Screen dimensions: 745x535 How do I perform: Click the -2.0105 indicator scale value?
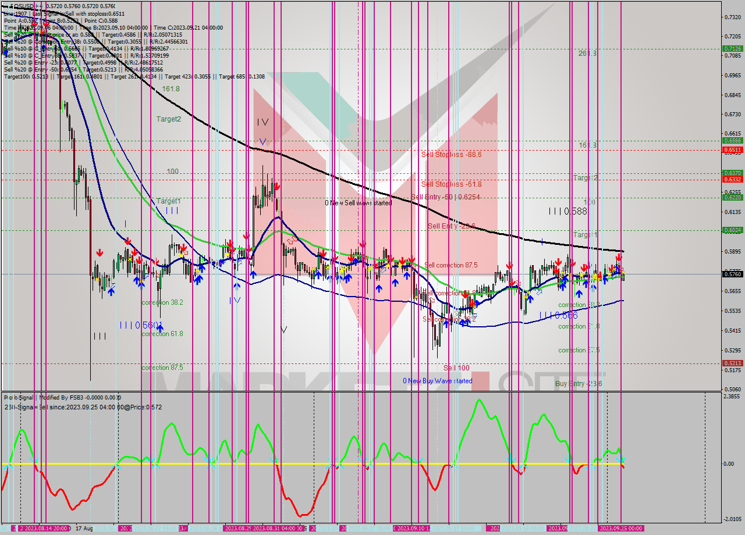(732, 519)
